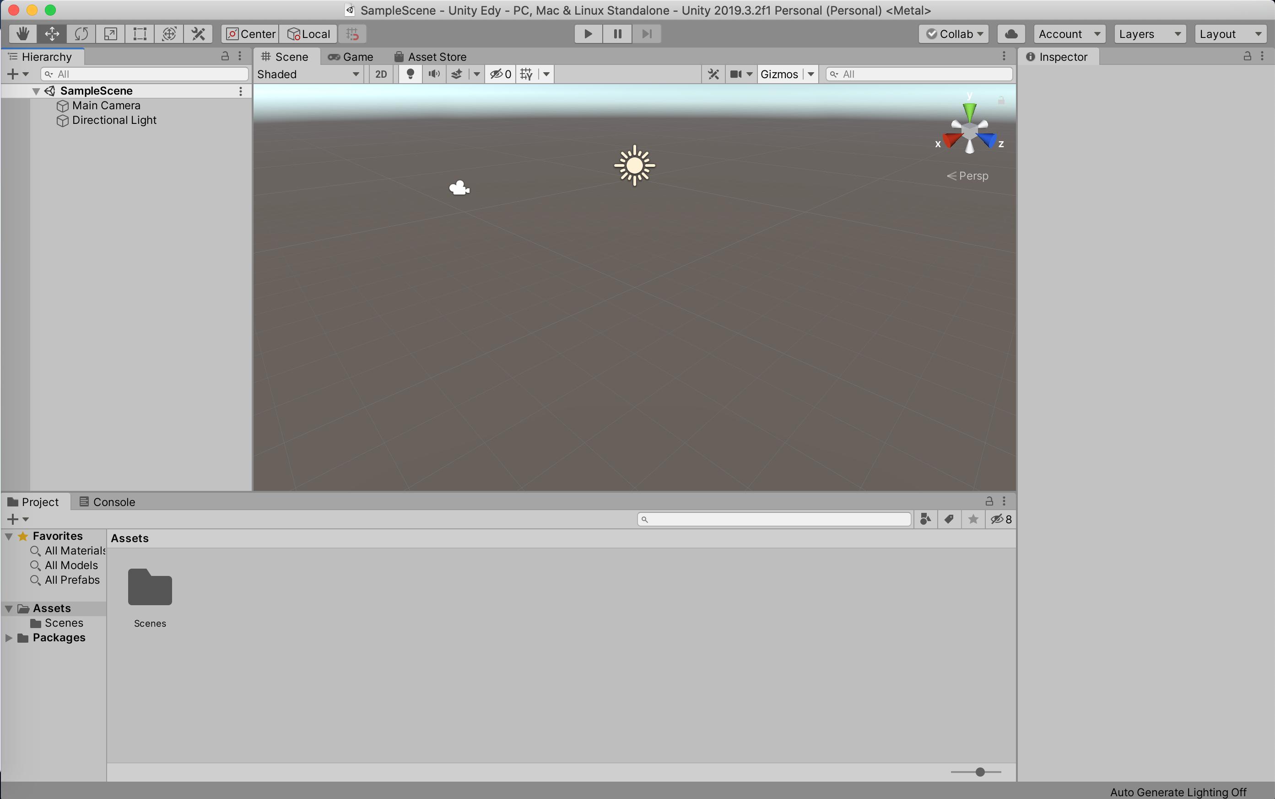Toggle scene audio speaker button
This screenshot has width=1275, height=799.
pyautogui.click(x=434, y=74)
